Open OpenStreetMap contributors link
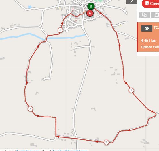Image resolution: width=159 pixels, height=151 pixels. pos(69,150)
